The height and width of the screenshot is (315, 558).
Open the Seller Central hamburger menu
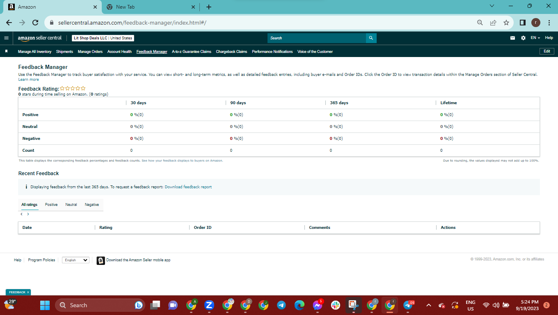tap(6, 38)
